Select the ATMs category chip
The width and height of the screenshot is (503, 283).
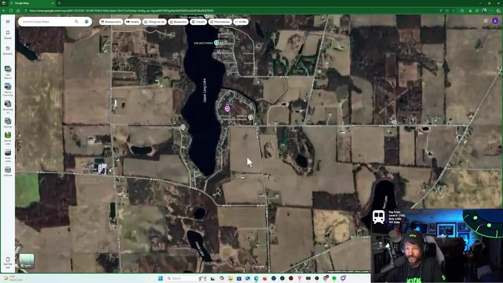click(x=240, y=22)
